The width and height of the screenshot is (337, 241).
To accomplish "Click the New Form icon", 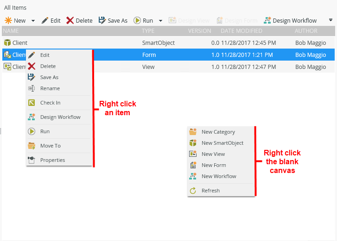I will [x=193, y=165].
